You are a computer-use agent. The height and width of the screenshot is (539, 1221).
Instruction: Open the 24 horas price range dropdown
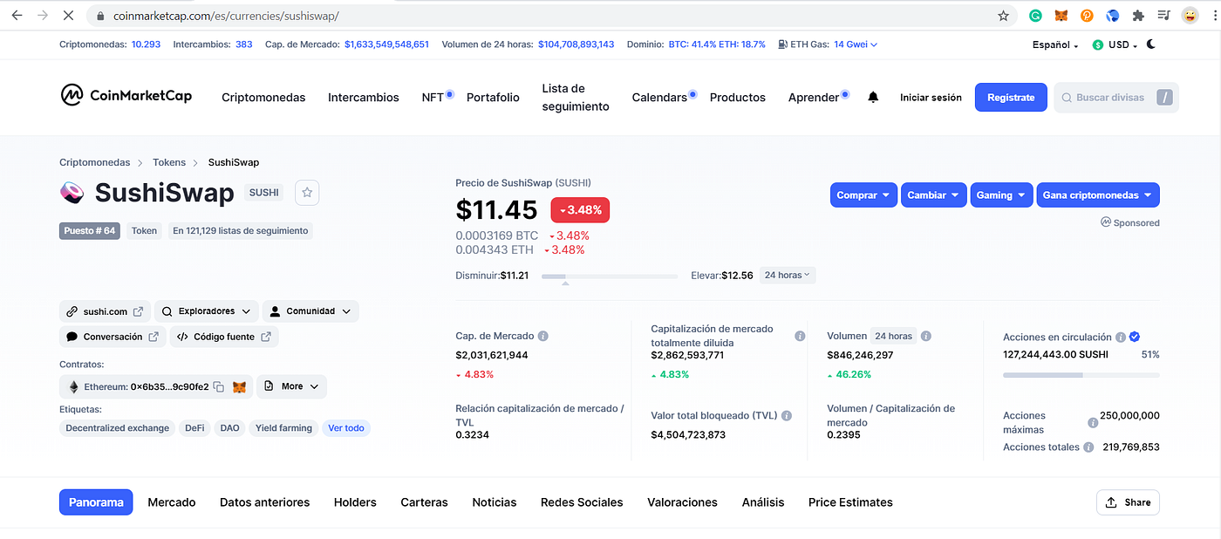pyautogui.click(x=788, y=275)
